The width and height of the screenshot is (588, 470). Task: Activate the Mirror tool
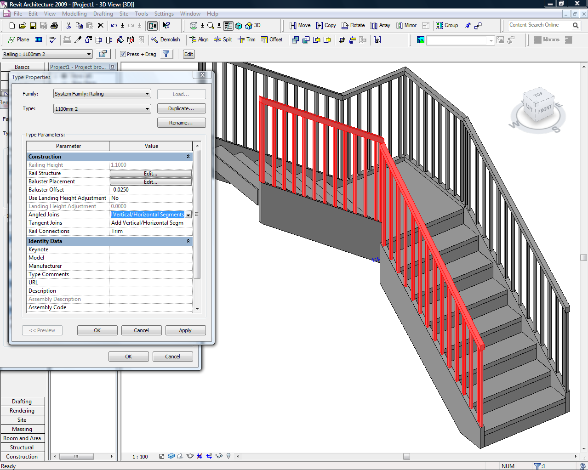tap(406, 25)
